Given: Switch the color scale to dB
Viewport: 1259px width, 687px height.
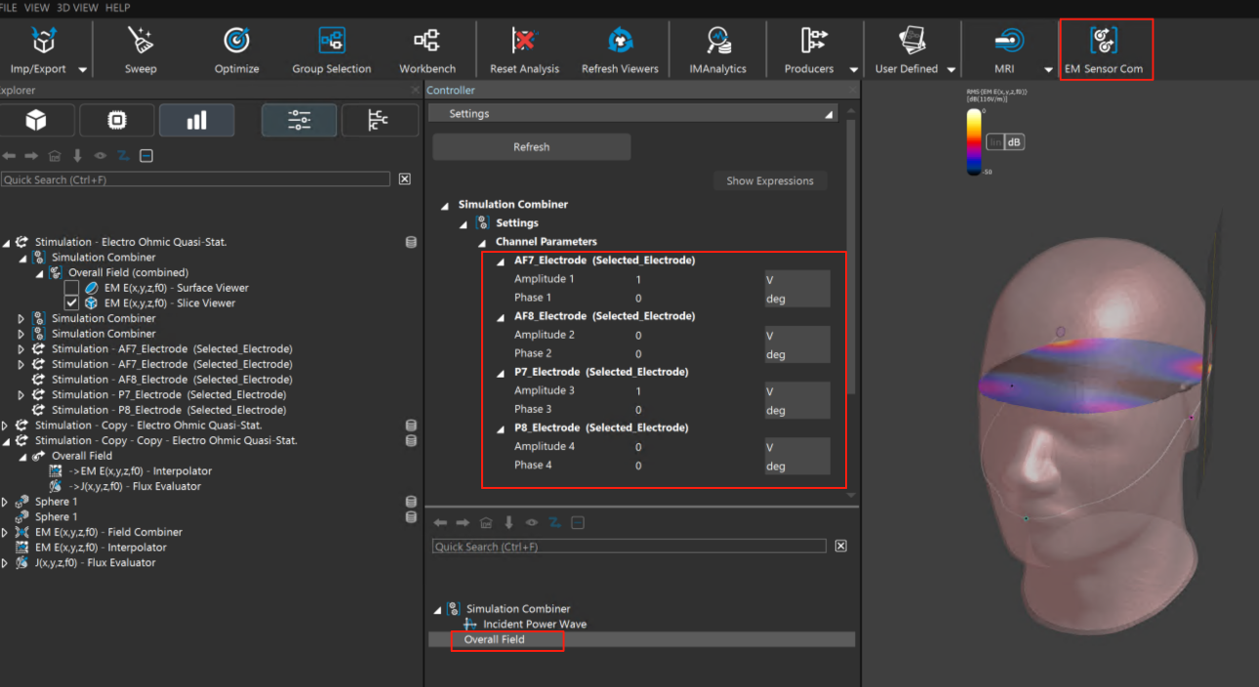Looking at the screenshot, I should 1014,142.
